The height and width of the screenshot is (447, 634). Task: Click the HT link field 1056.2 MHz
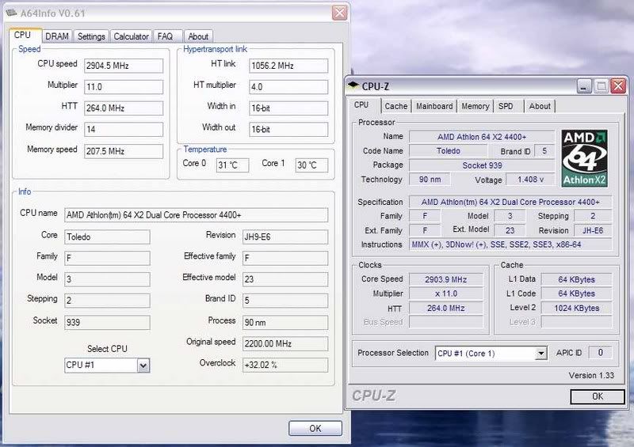[288, 66]
